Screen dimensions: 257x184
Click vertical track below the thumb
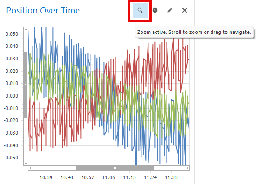click(26, 140)
